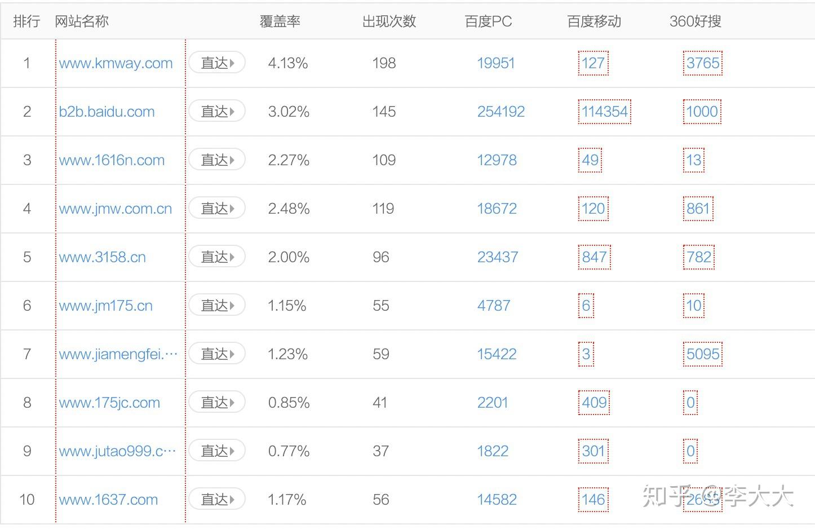Open the www.1616n.com website link
815x529 pixels.
pos(112,160)
